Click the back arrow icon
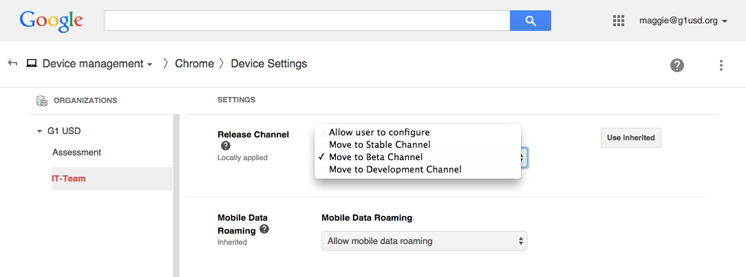The width and height of the screenshot is (746, 277). (x=12, y=63)
